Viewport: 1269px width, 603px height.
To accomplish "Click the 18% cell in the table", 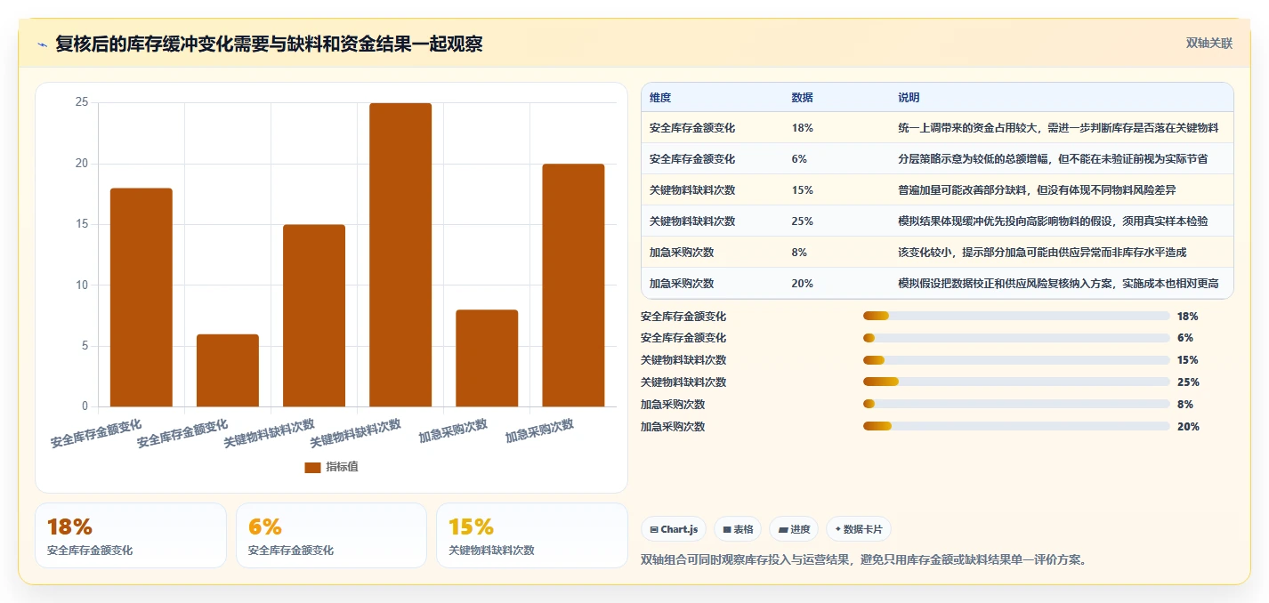I will click(x=802, y=128).
